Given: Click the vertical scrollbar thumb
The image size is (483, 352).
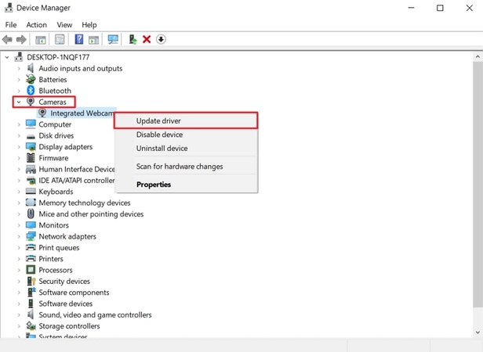Looking at the screenshot, I should point(478,184).
